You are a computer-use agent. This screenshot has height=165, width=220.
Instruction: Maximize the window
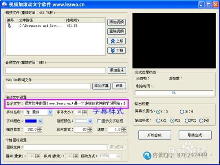209,4
